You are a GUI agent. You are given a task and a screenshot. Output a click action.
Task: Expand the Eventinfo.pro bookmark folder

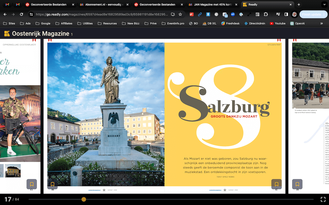tap(173, 23)
